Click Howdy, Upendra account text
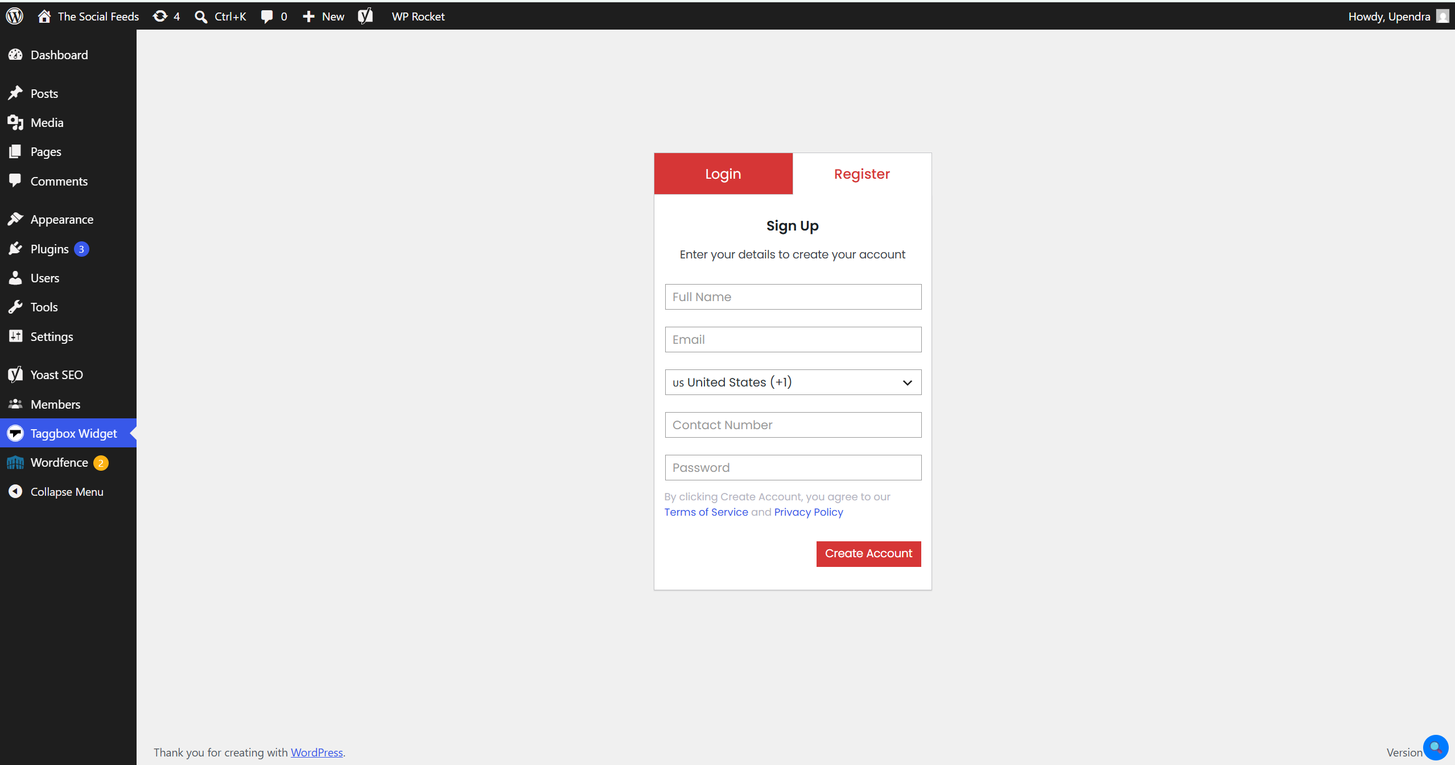The image size is (1455, 765). 1389,17
